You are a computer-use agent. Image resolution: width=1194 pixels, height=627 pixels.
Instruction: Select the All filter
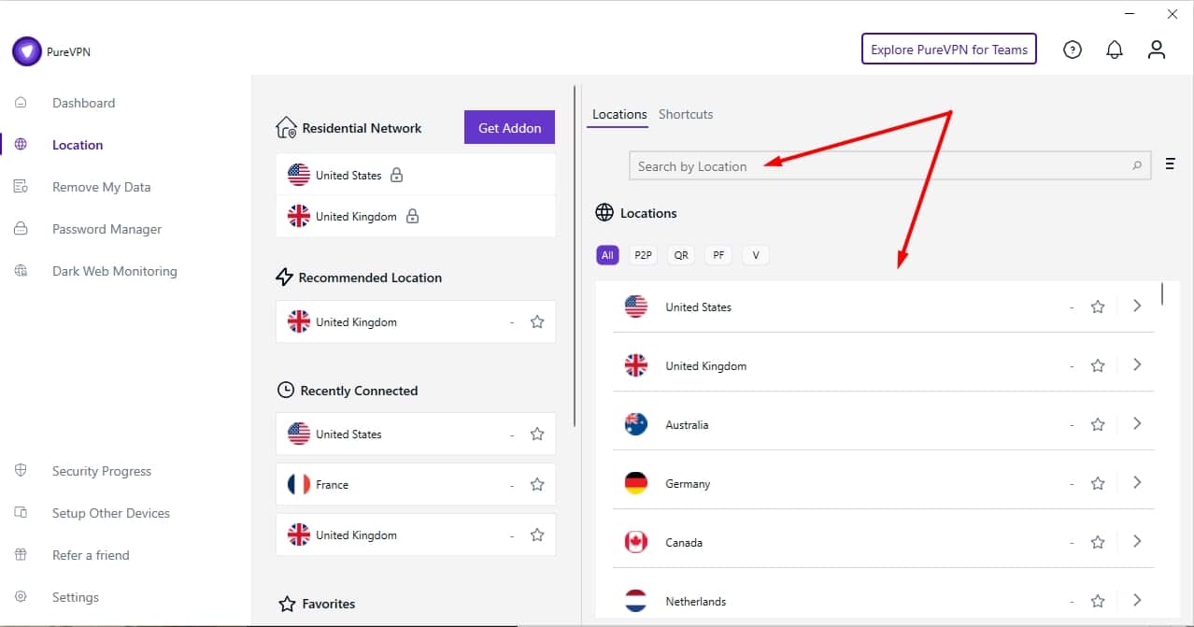tap(607, 255)
